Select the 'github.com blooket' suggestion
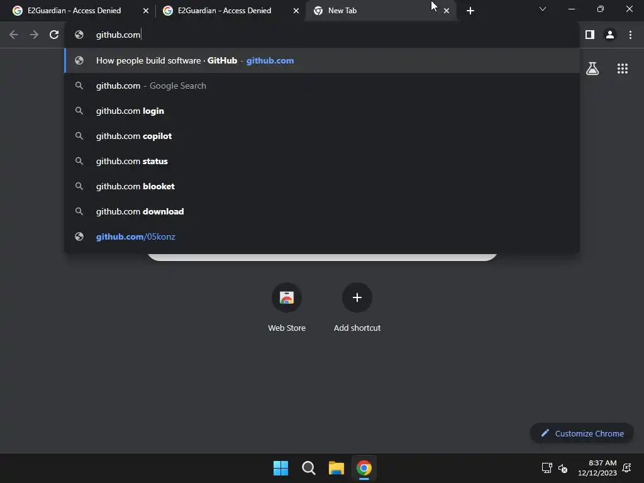 tap(323, 186)
